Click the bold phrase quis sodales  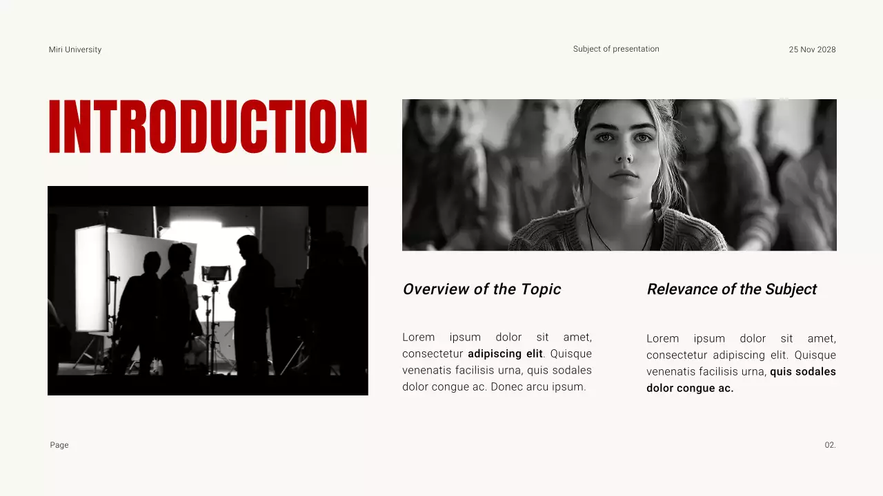point(802,372)
